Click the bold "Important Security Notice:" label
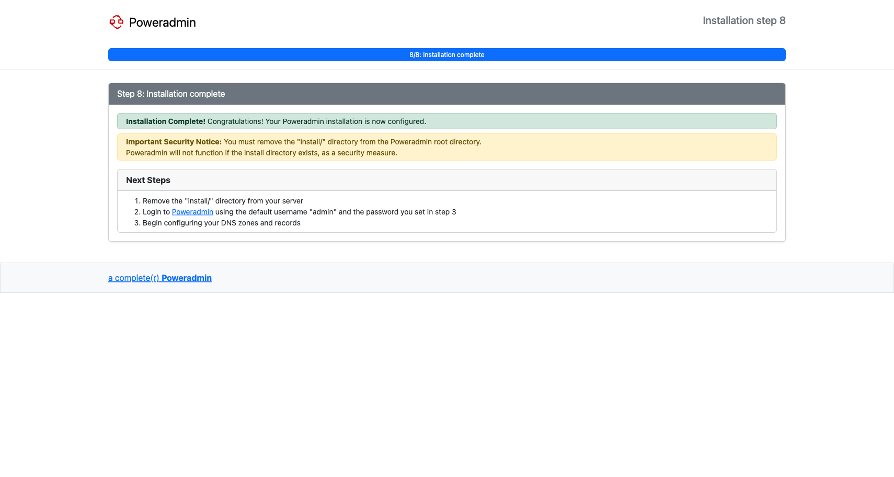894x477 pixels. pyautogui.click(x=174, y=142)
